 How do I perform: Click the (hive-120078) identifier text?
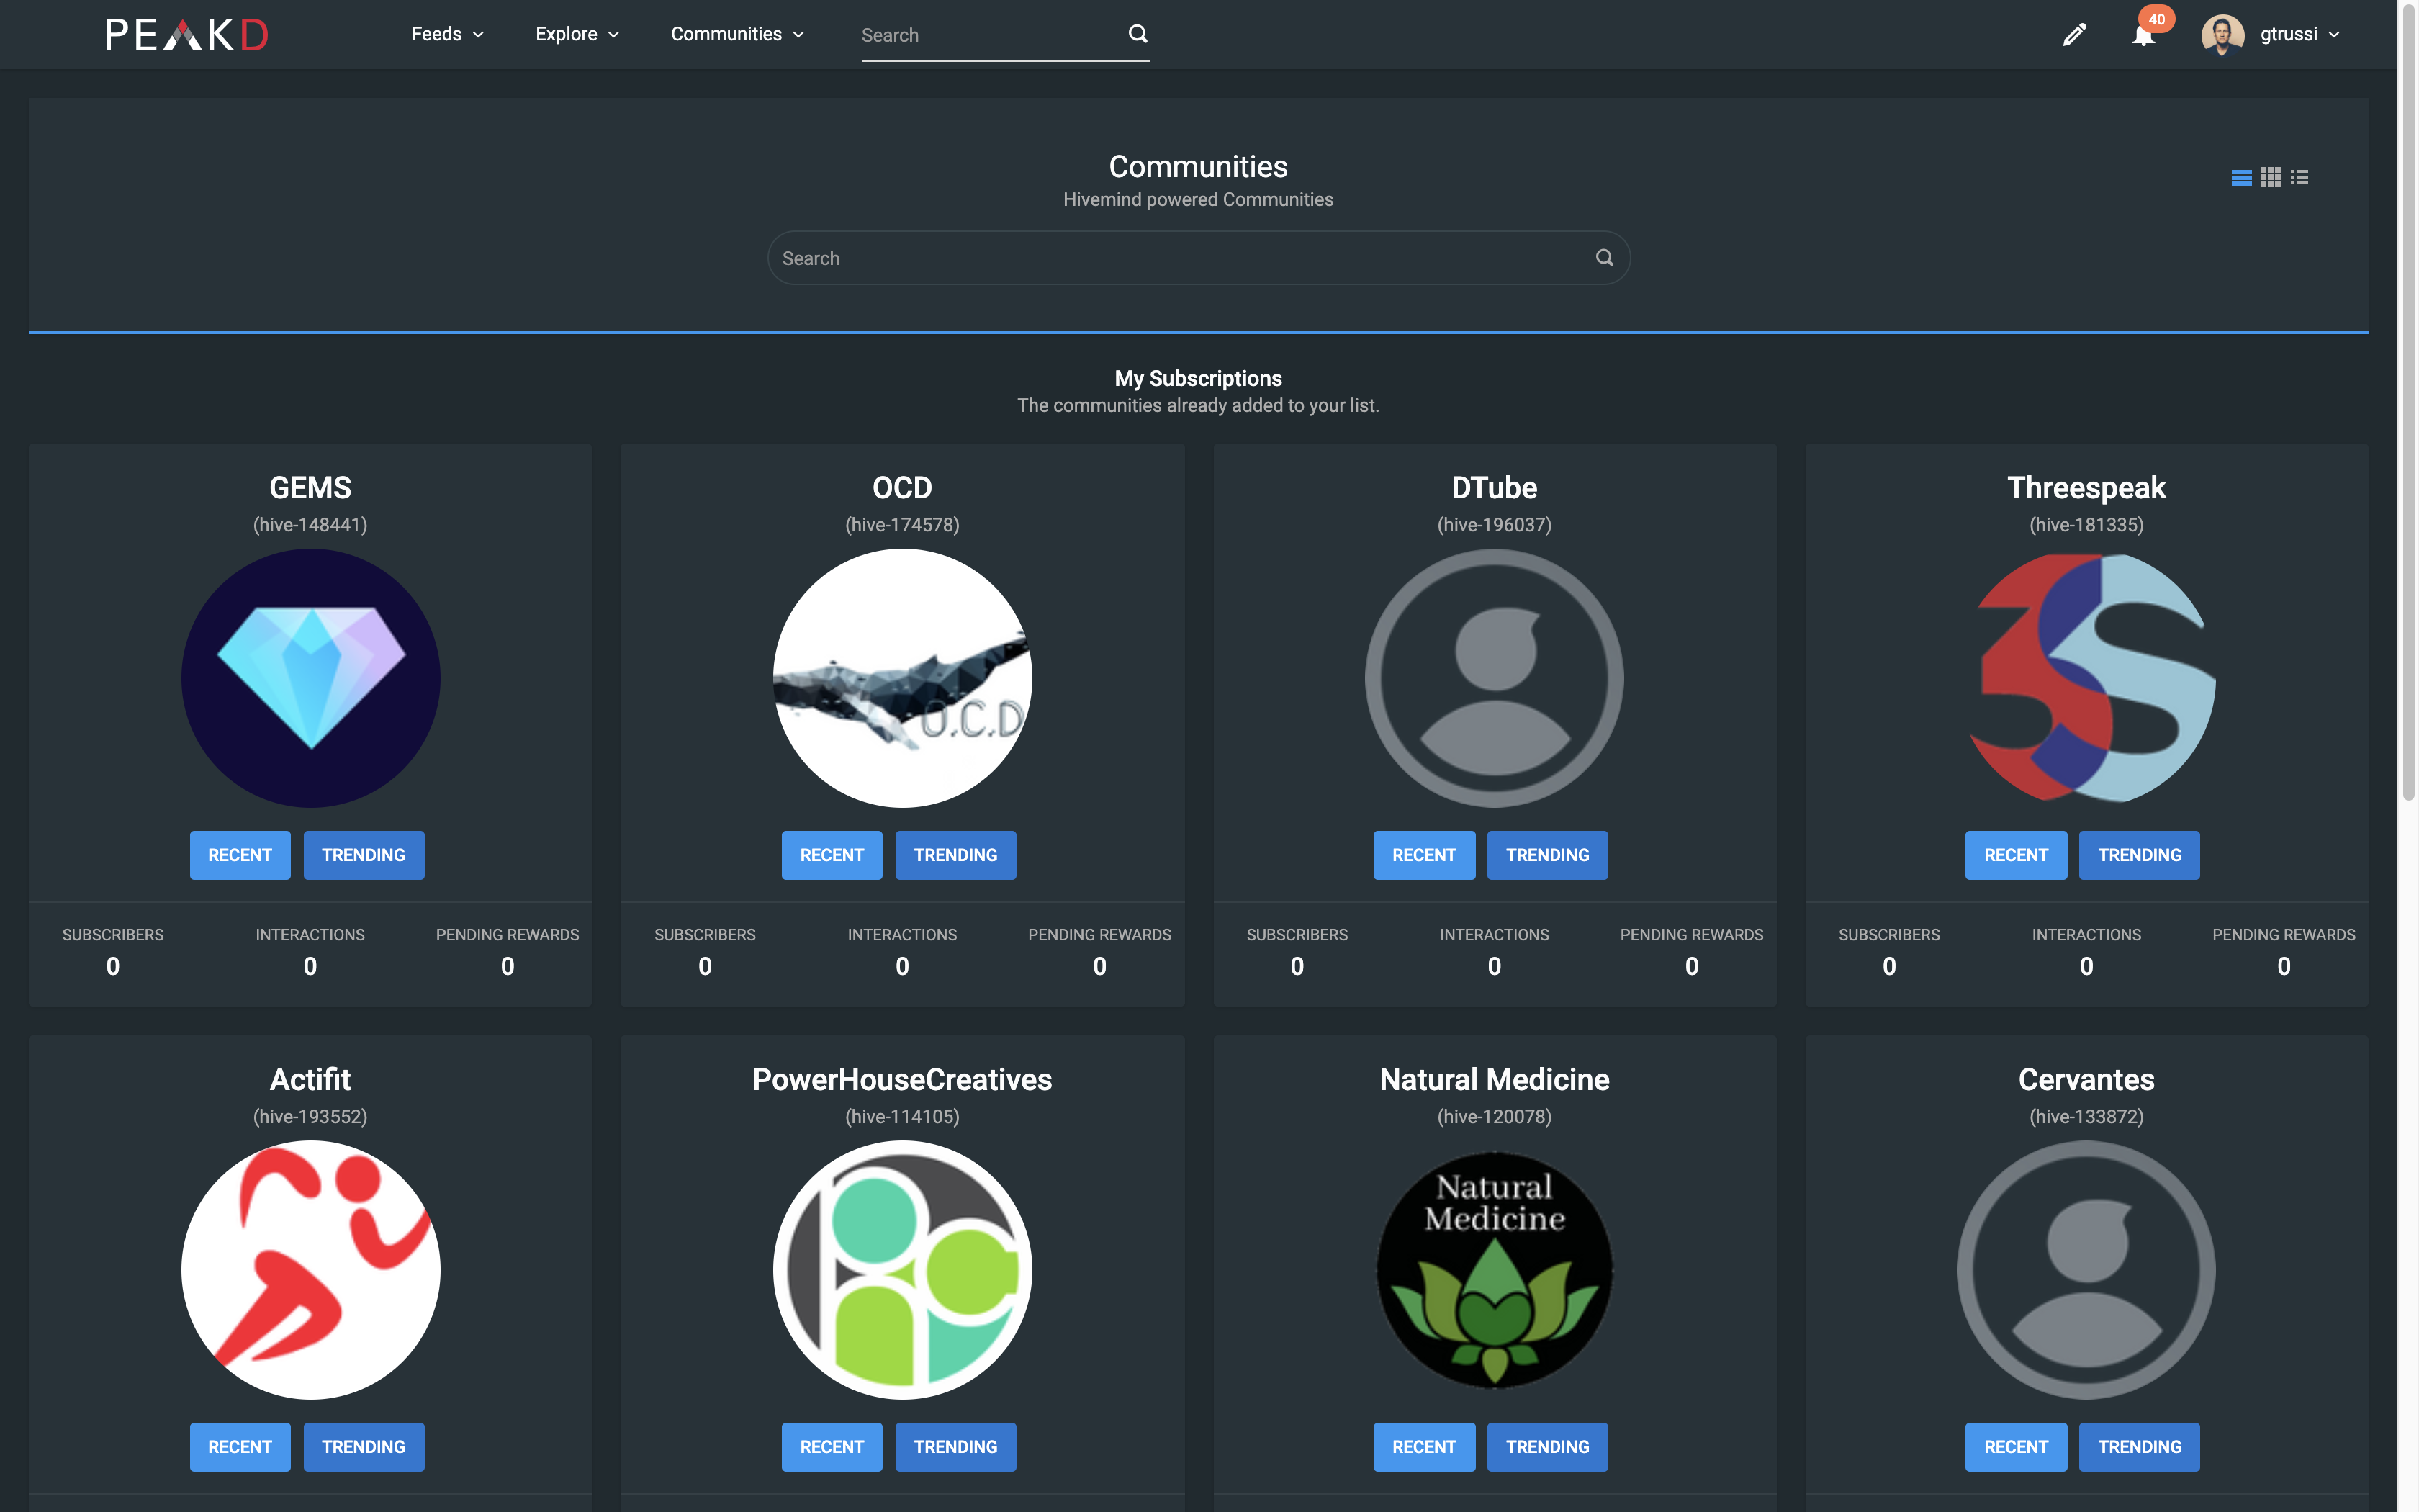click(1495, 1117)
